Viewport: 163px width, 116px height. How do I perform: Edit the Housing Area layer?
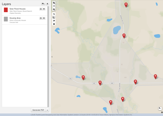pyautogui.click(x=41, y=18)
